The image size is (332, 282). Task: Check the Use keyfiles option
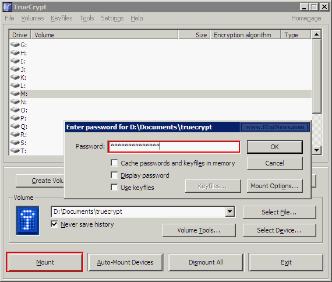click(x=114, y=188)
